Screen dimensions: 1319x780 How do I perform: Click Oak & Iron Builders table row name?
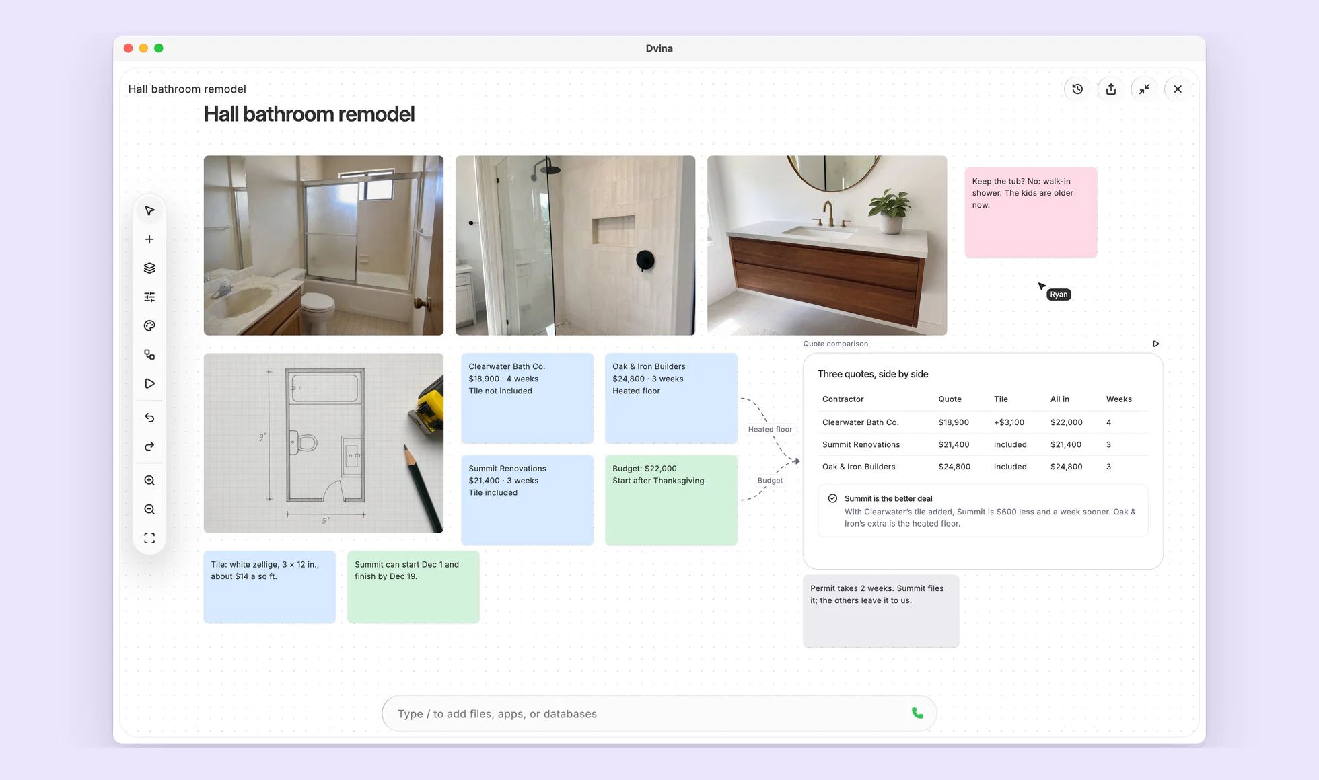coord(859,467)
